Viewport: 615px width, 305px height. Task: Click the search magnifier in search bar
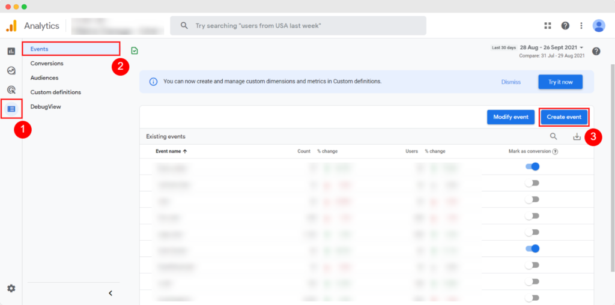tap(184, 26)
